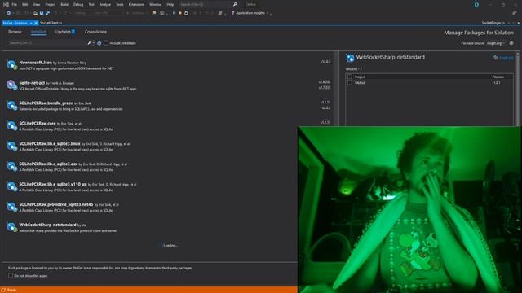Open the Application Insights dropdown arrow

click(x=268, y=13)
